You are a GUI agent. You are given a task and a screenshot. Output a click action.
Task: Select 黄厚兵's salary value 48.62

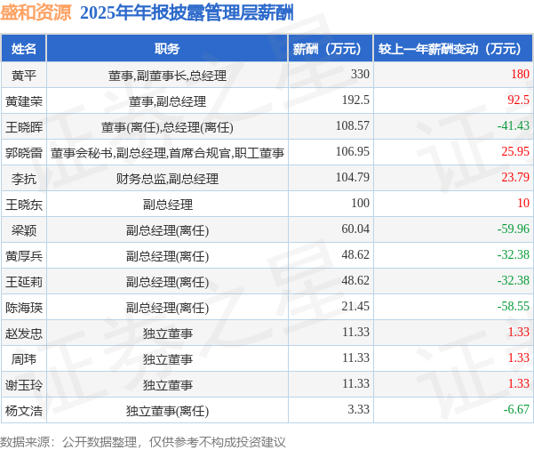355,254
